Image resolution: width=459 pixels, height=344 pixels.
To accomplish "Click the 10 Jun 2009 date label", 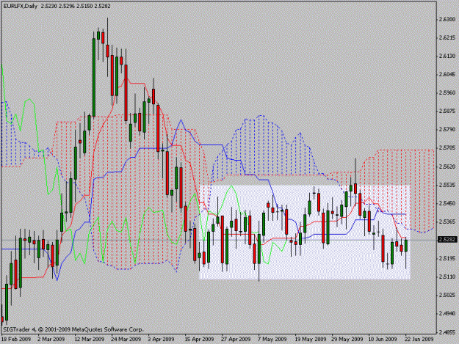I will 383,340.
